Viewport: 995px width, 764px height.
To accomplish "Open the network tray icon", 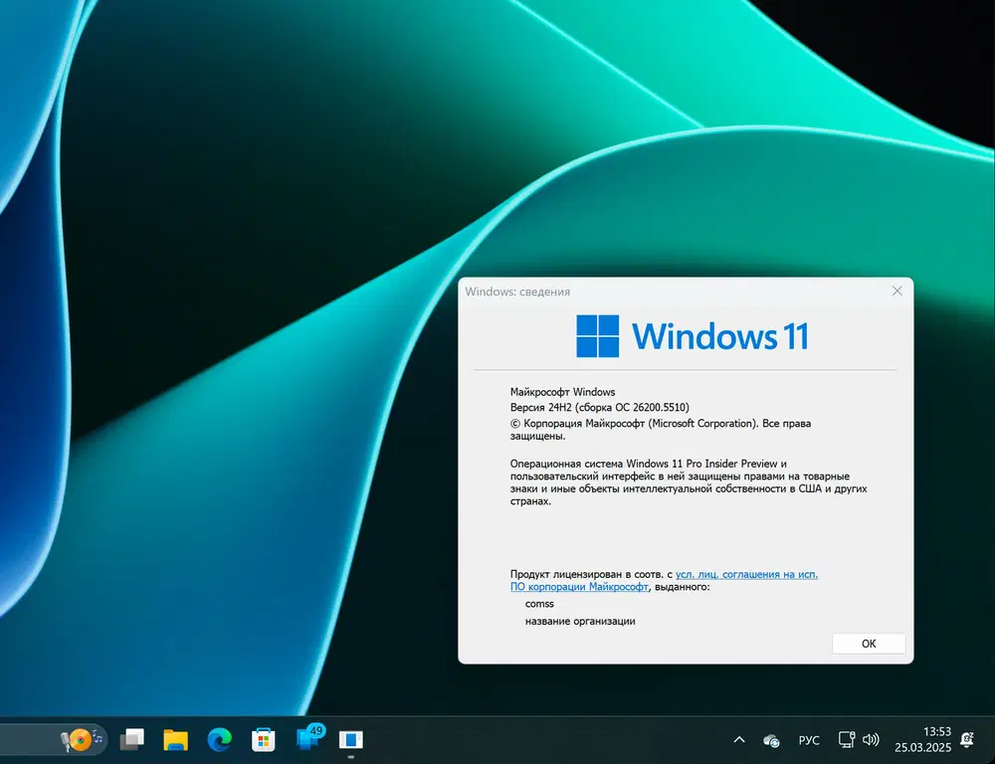I will coord(847,739).
